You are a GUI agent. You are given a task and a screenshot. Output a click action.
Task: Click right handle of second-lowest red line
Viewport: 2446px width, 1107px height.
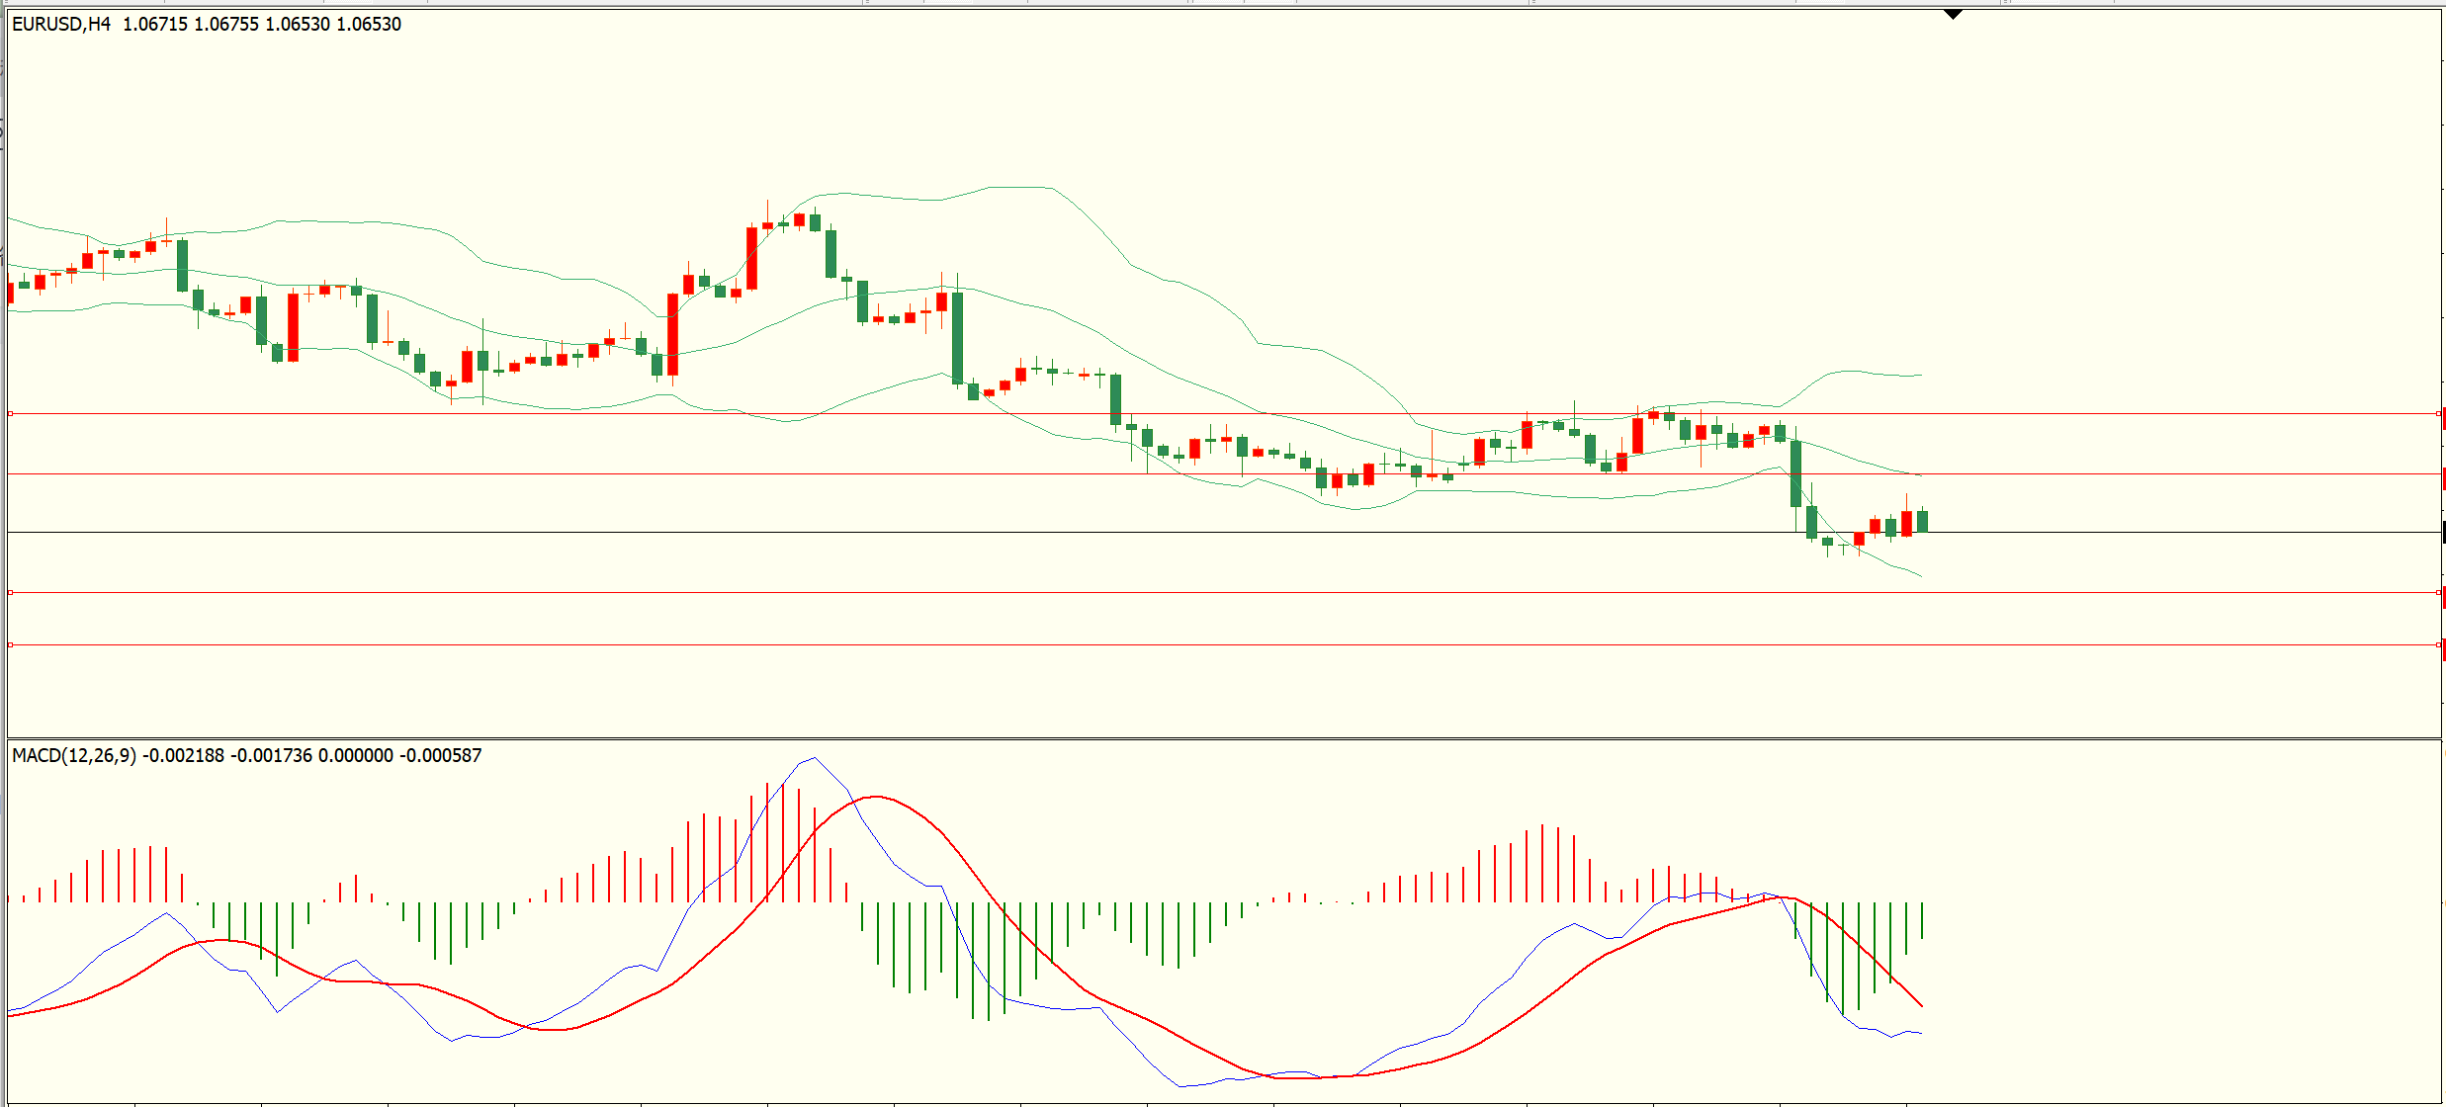point(2438,592)
